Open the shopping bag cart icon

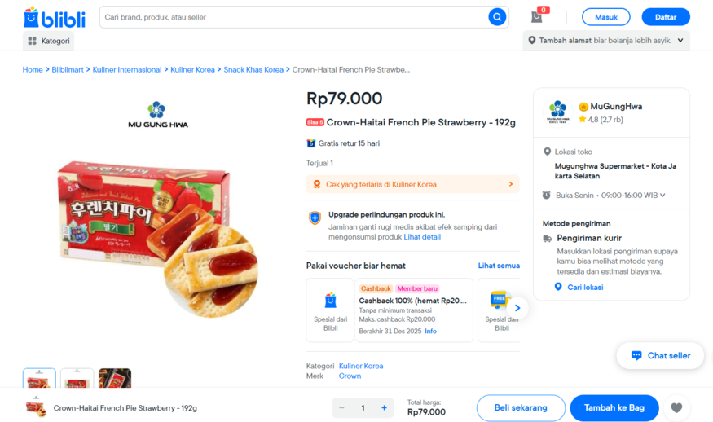[536, 17]
